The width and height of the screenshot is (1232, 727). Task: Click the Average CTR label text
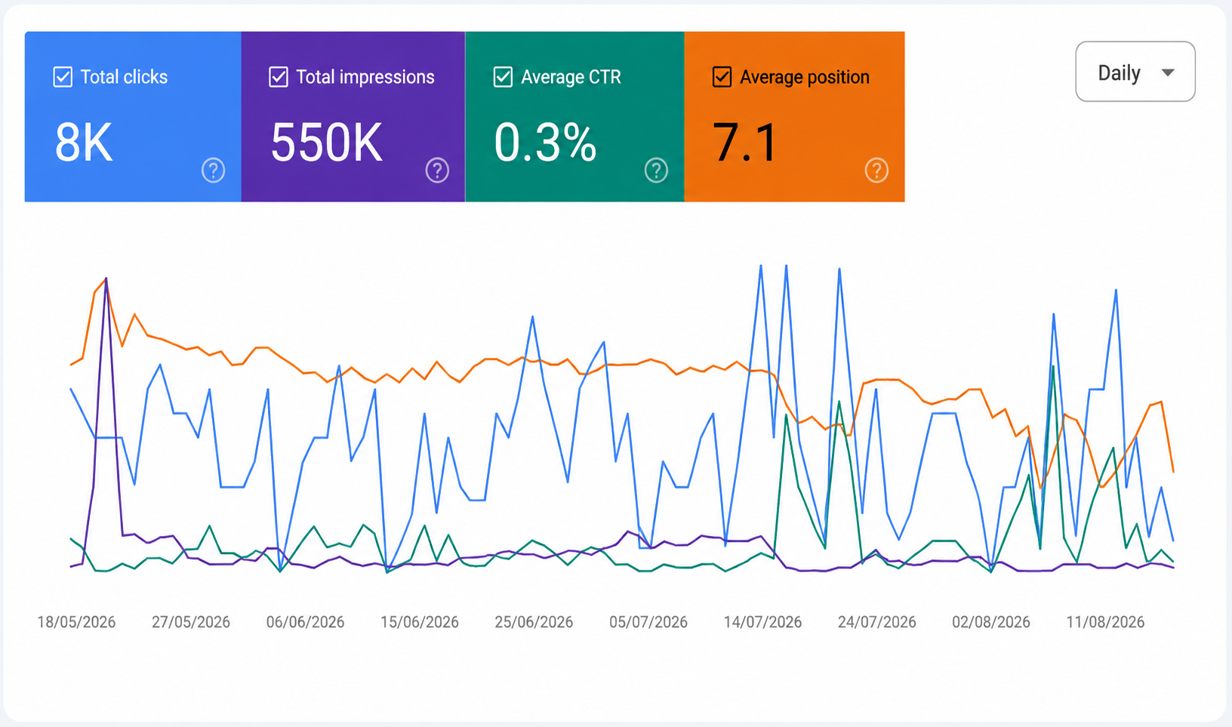point(571,77)
